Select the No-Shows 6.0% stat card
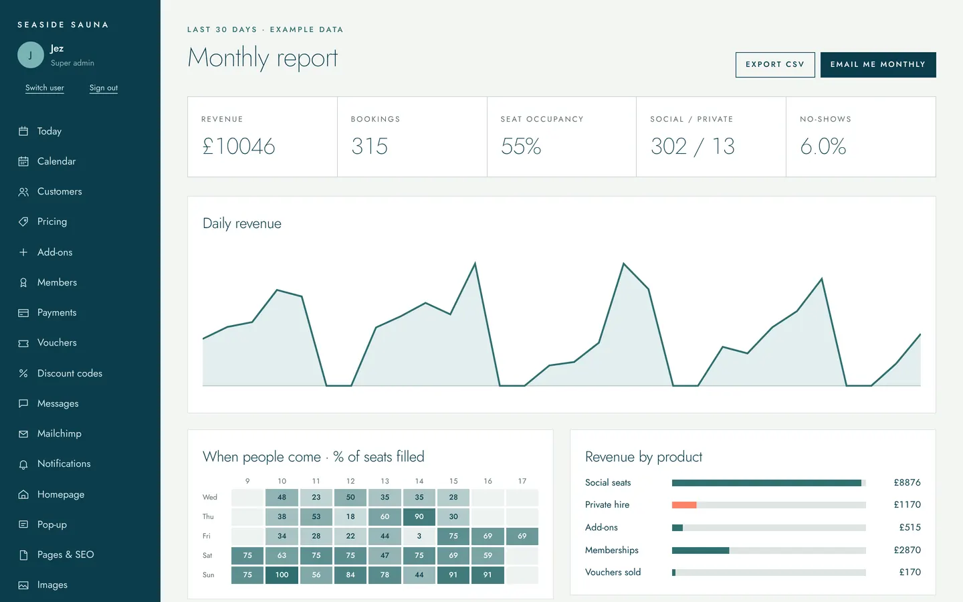The image size is (963, 602). coord(861,137)
